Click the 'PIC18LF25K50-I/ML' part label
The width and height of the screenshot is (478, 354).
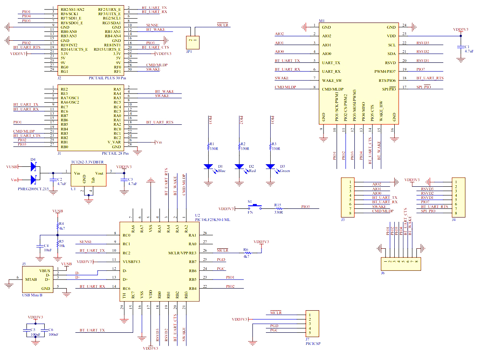tap(213, 220)
